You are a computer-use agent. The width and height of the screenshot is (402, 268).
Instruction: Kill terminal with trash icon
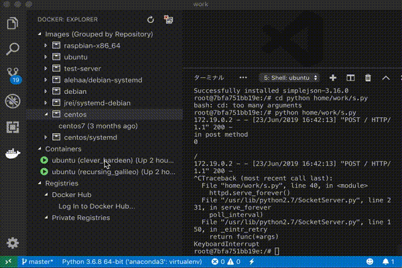[x=368, y=78]
